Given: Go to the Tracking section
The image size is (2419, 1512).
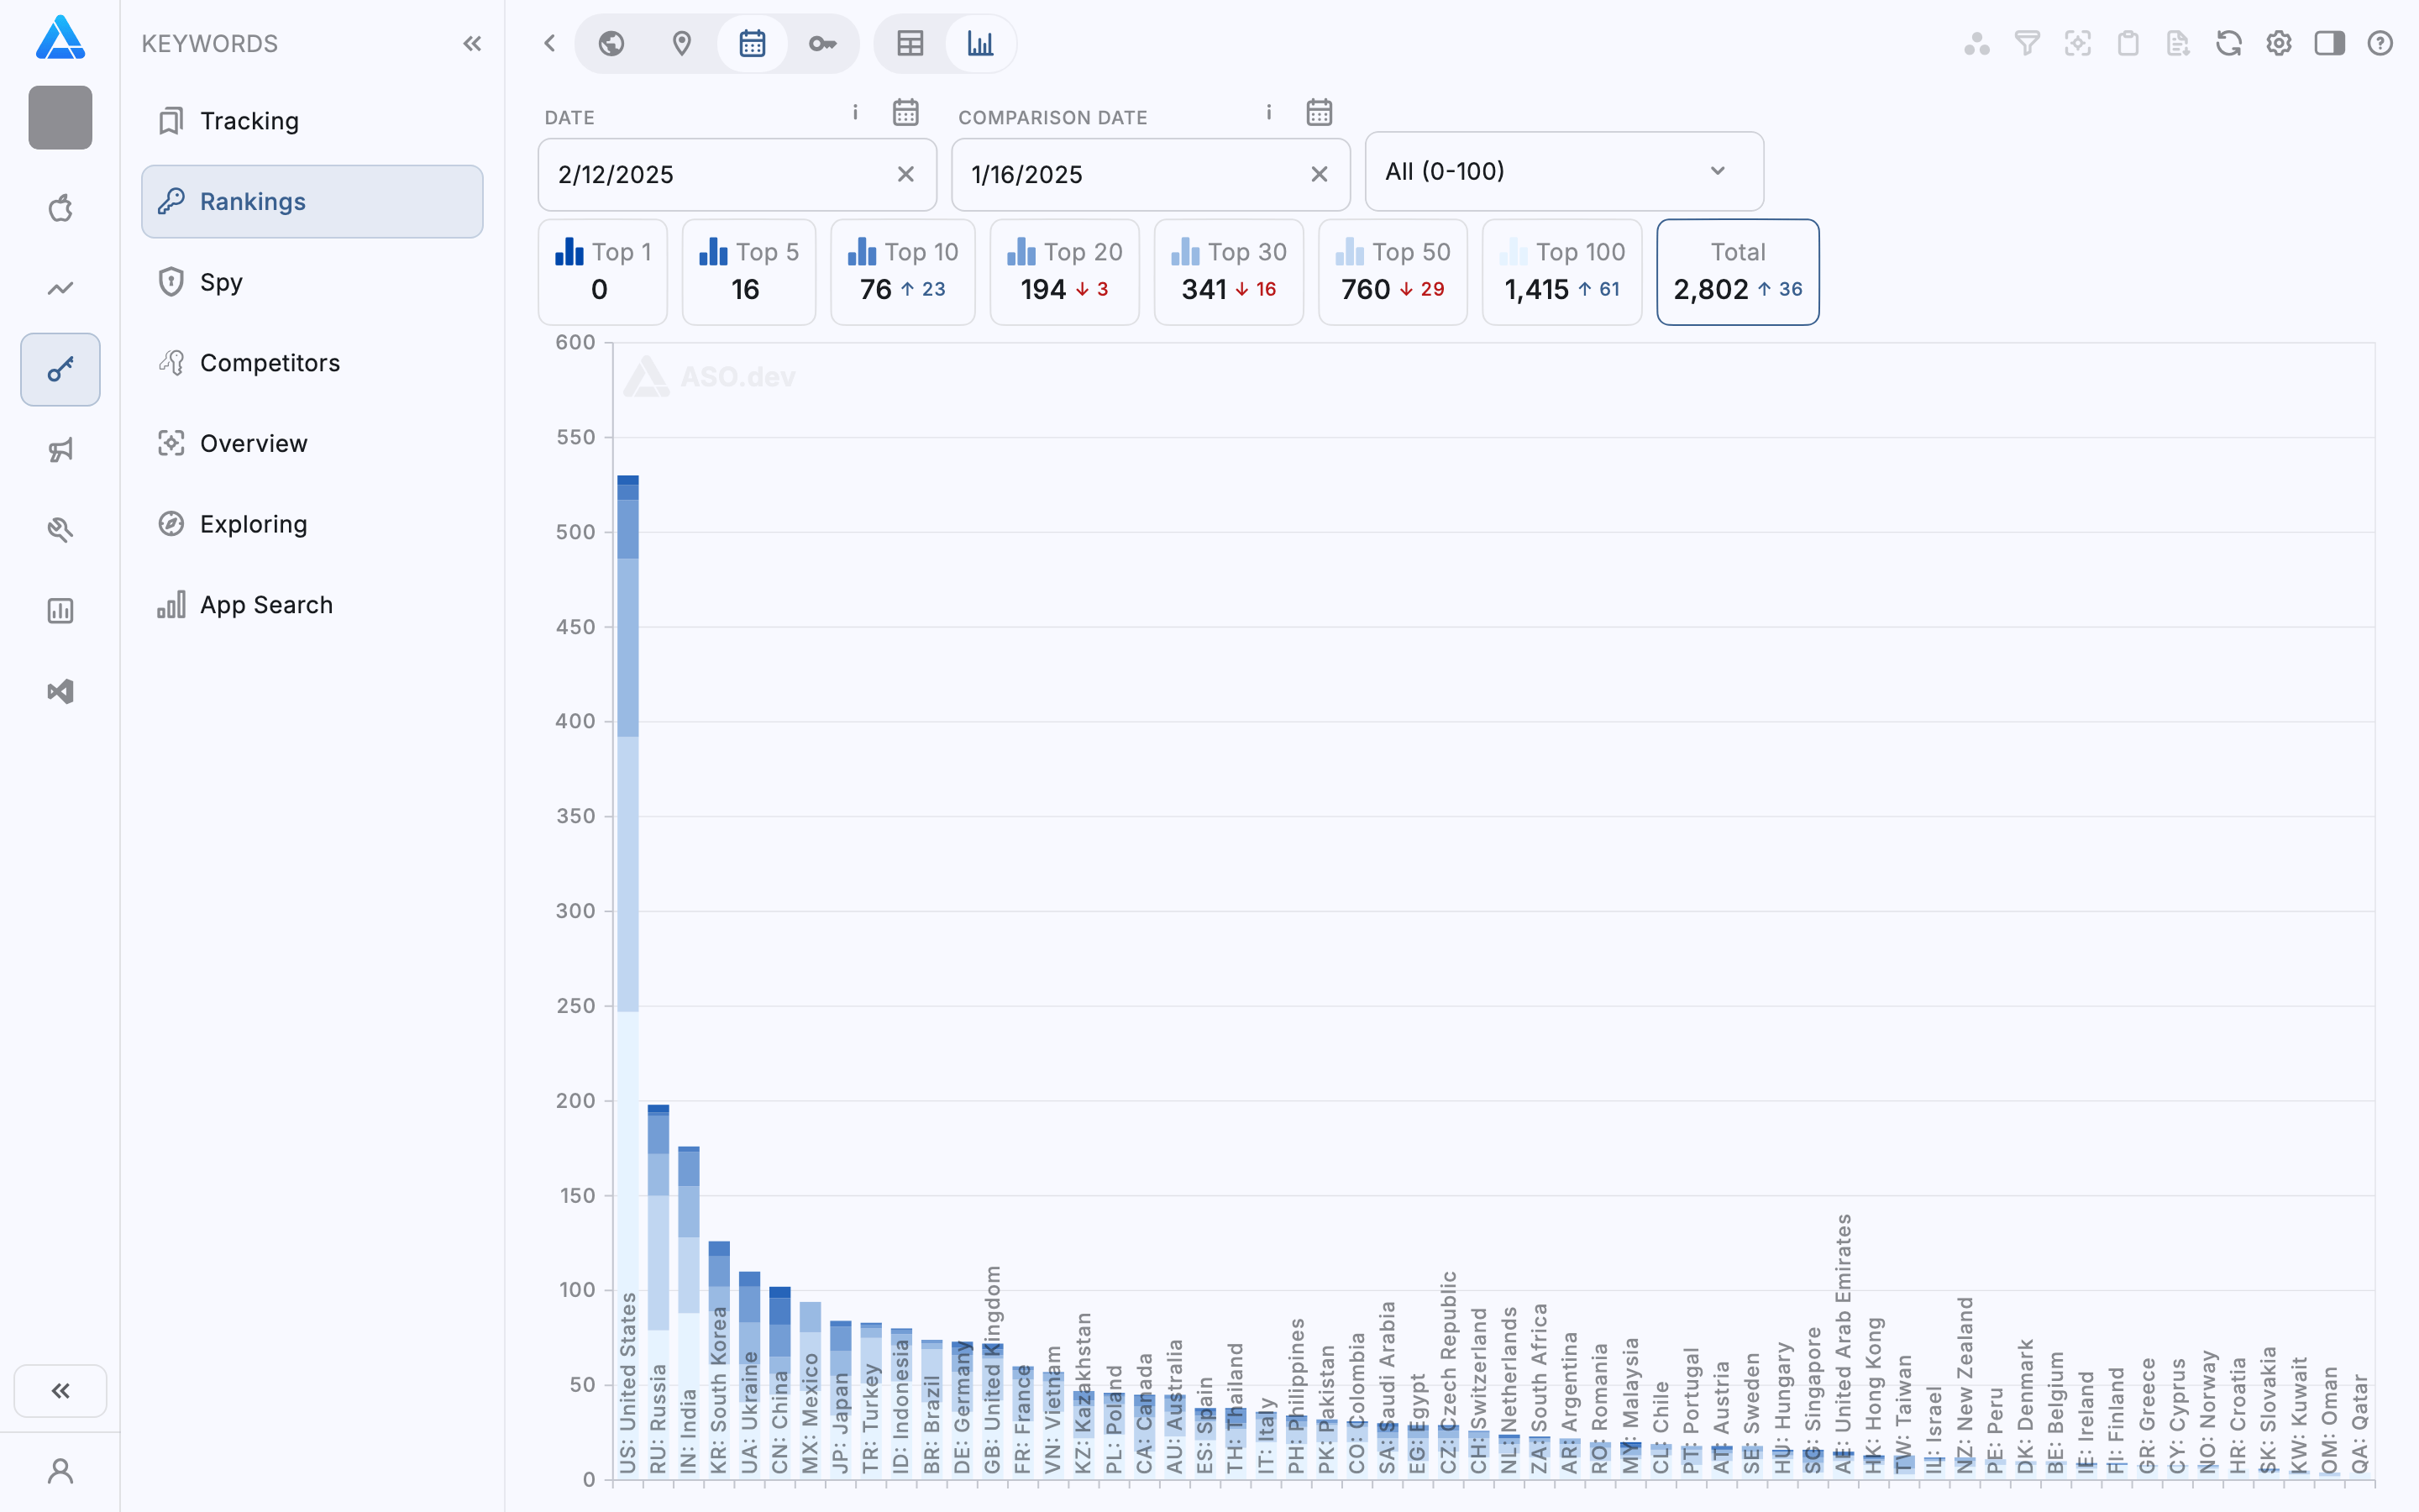Looking at the screenshot, I should pyautogui.click(x=249, y=120).
